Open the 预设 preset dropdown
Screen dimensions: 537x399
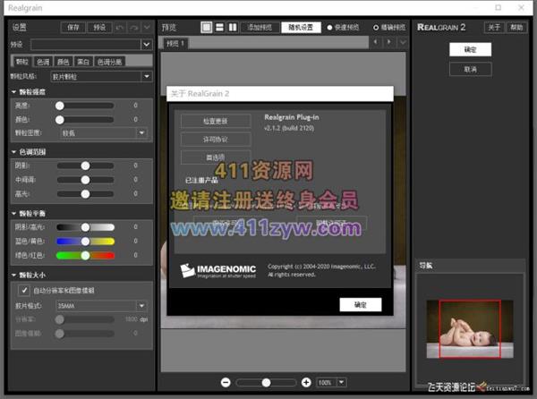pyautogui.click(x=147, y=44)
